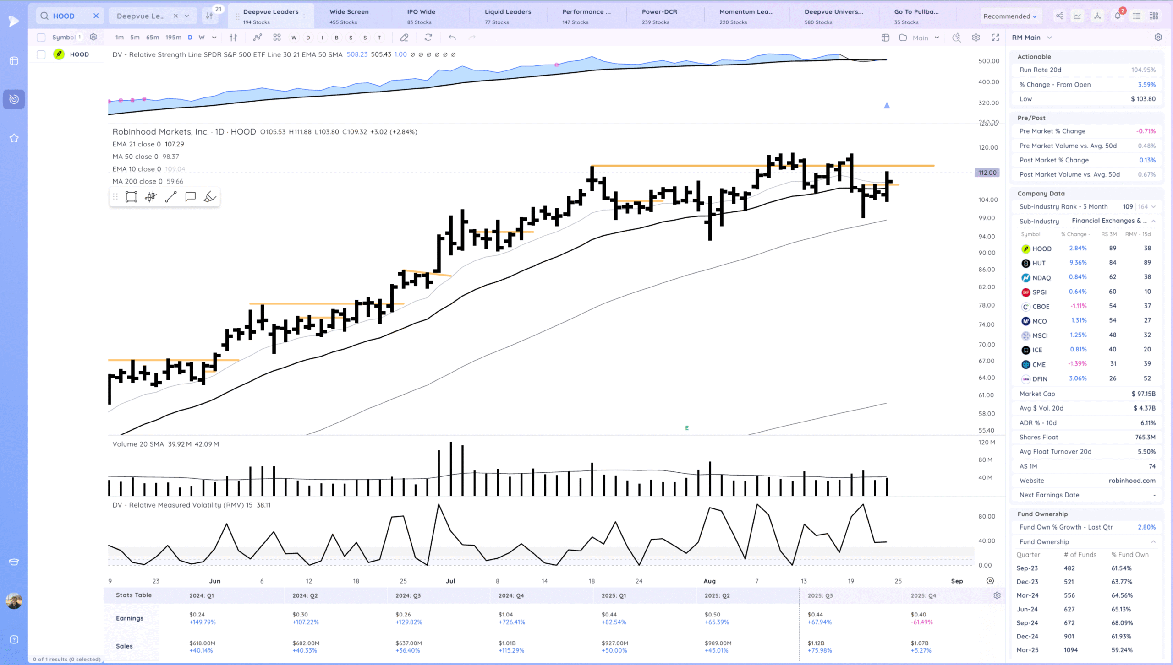Viewport: 1173px width, 665px height.
Task: Open the chart layout panel icon
Action: (x=885, y=38)
